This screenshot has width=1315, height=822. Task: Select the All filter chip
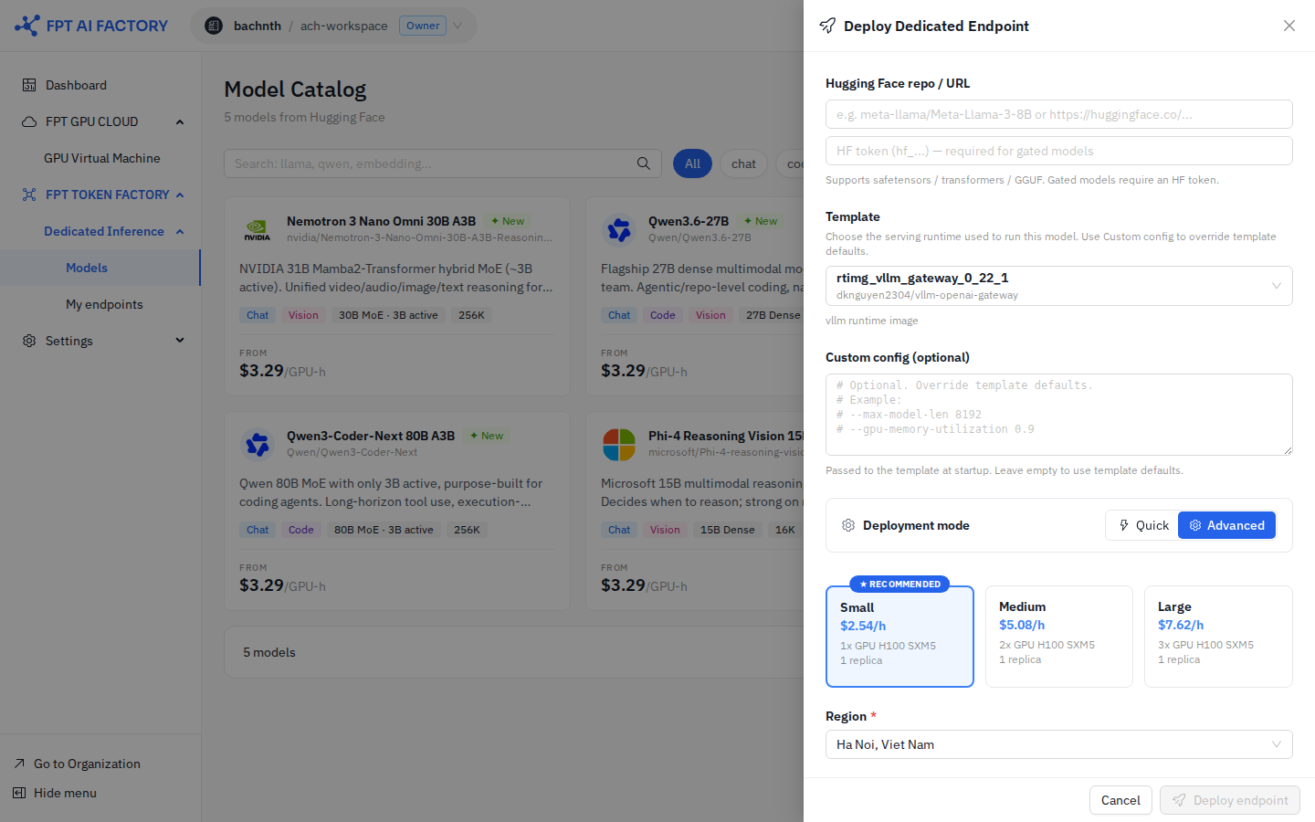(692, 163)
